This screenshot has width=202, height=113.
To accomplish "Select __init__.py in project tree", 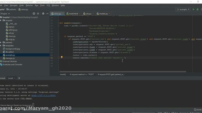I will [11, 24].
